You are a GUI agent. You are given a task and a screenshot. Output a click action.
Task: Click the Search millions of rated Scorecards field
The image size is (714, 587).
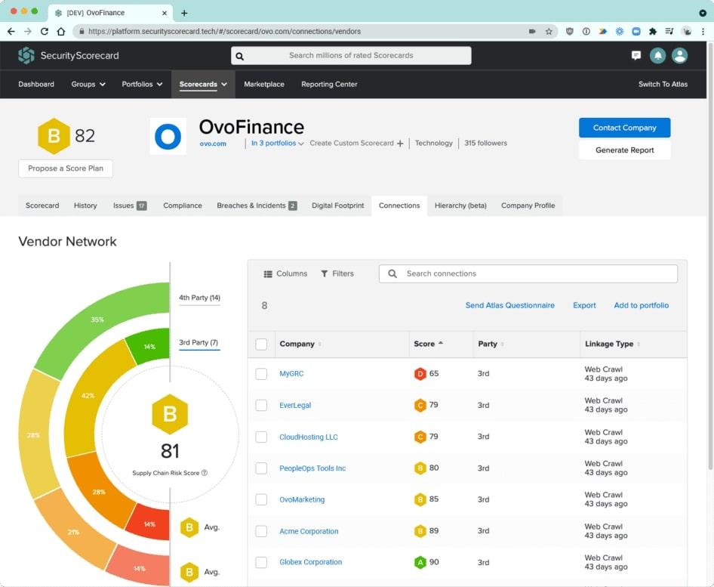click(x=351, y=56)
